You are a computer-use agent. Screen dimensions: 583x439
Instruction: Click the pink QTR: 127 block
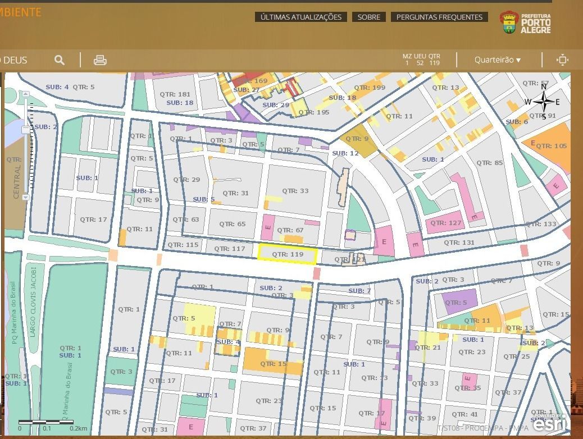(x=445, y=223)
